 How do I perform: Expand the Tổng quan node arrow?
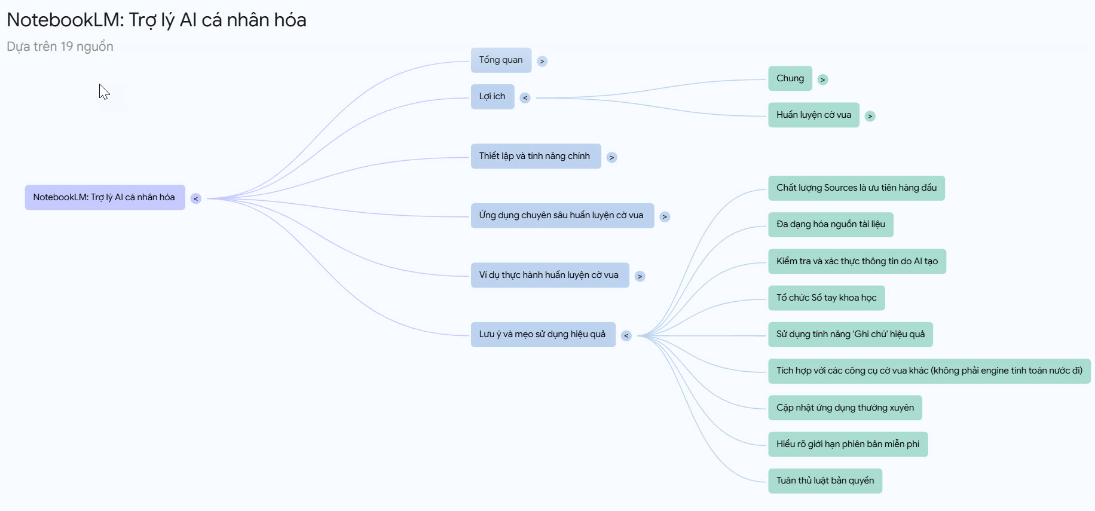542,61
